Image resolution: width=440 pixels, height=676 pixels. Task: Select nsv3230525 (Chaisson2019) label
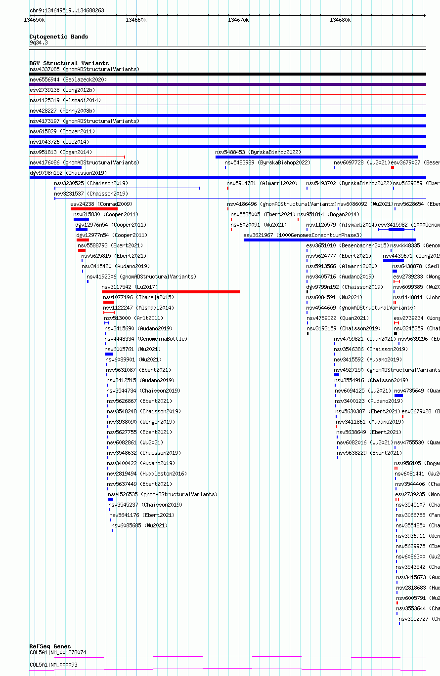[x=91, y=183]
